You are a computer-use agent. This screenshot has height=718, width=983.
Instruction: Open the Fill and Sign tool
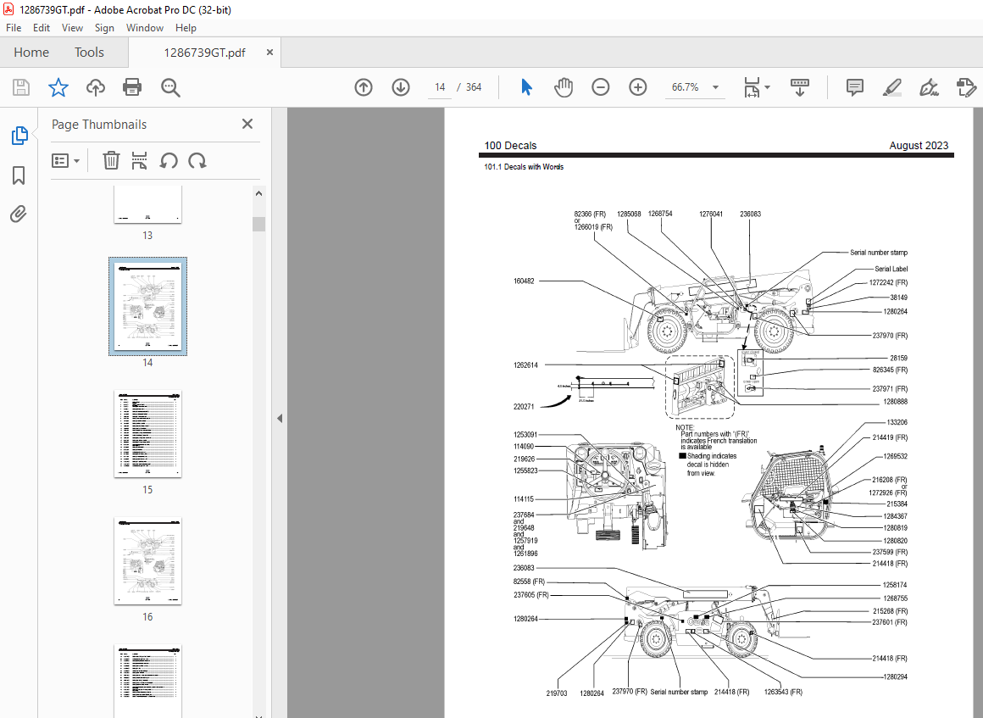pos(929,87)
